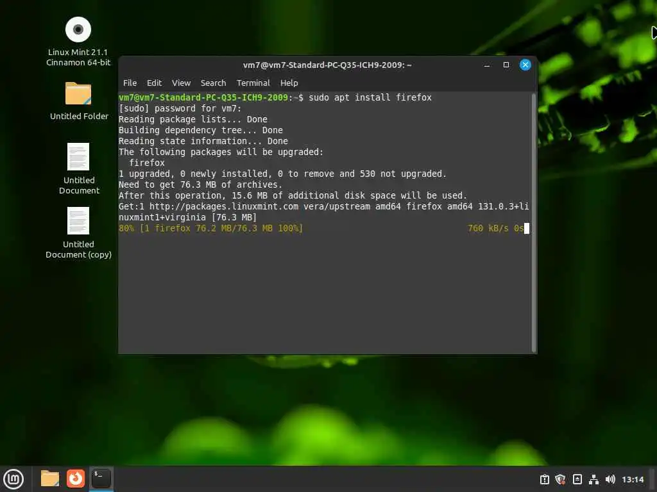
Task: Click the '[sudo] password for vm7:' line
Action: point(180,108)
